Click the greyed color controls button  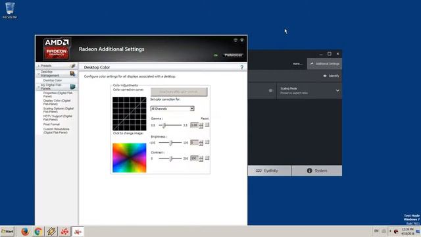click(178, 92)
